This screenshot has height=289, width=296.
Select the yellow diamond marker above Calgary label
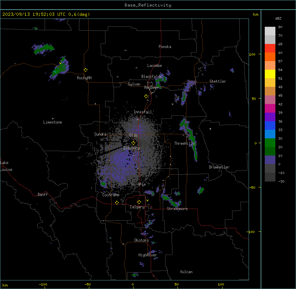139,202
